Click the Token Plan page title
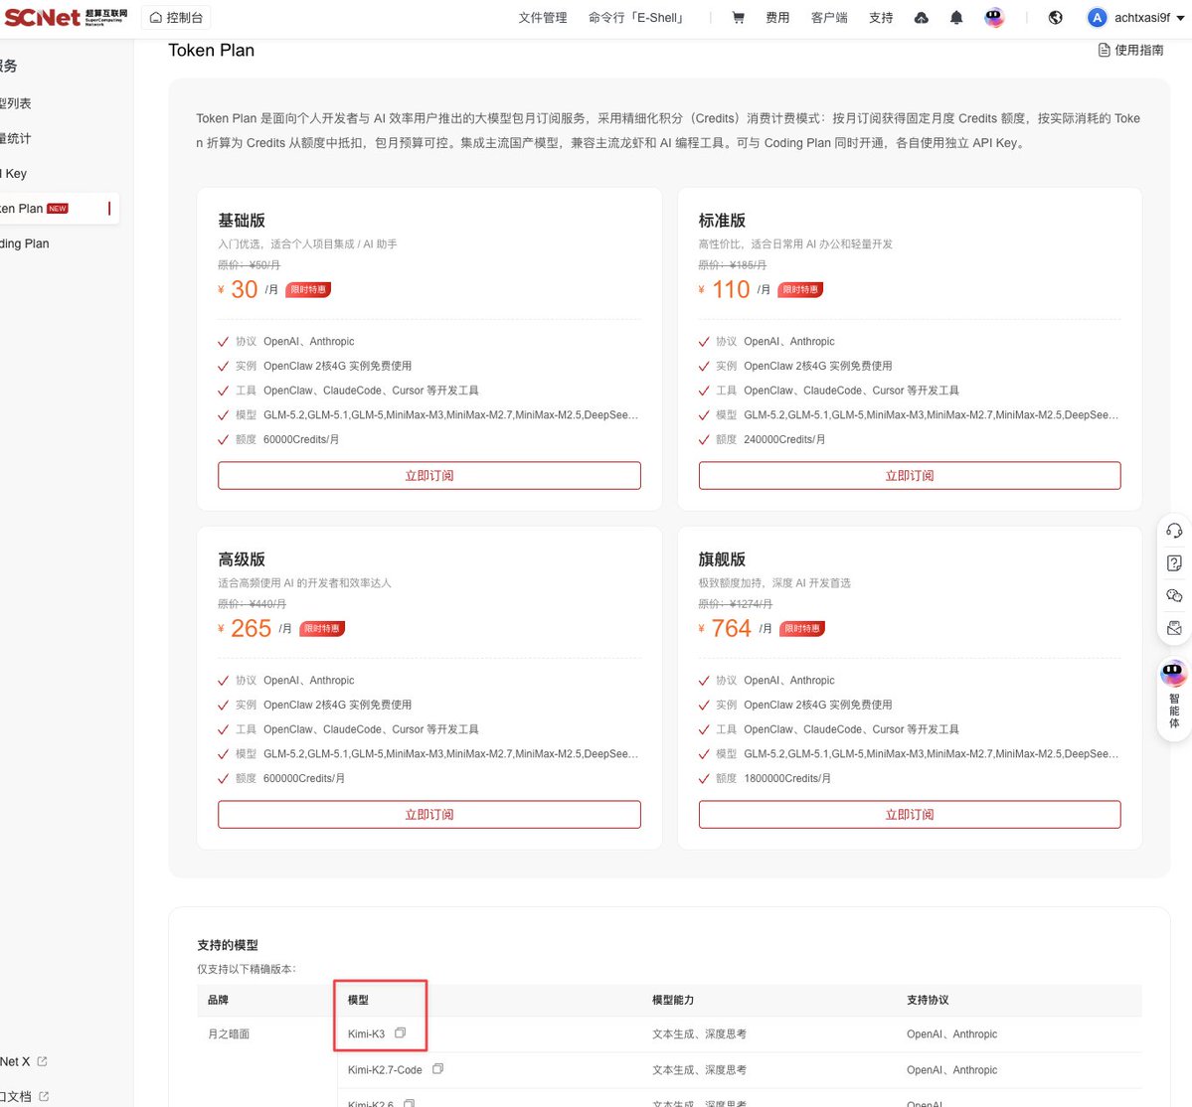The image size is (1192, 1107). tap(212, 50)
